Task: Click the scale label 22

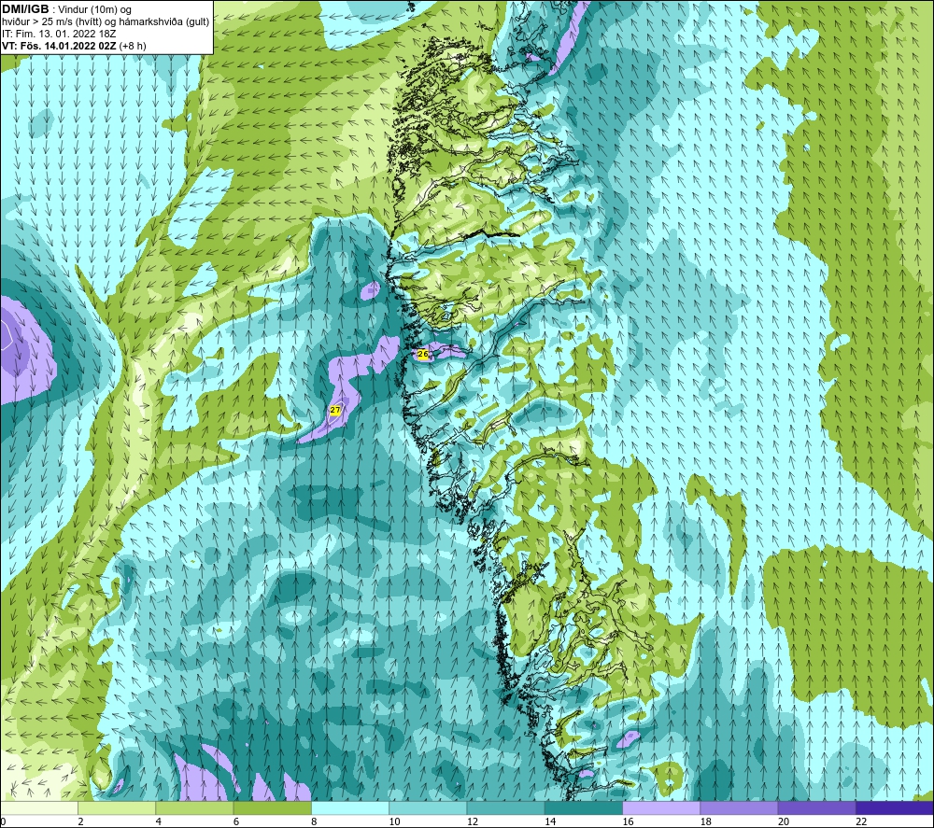Action: (x=861, y=822)
